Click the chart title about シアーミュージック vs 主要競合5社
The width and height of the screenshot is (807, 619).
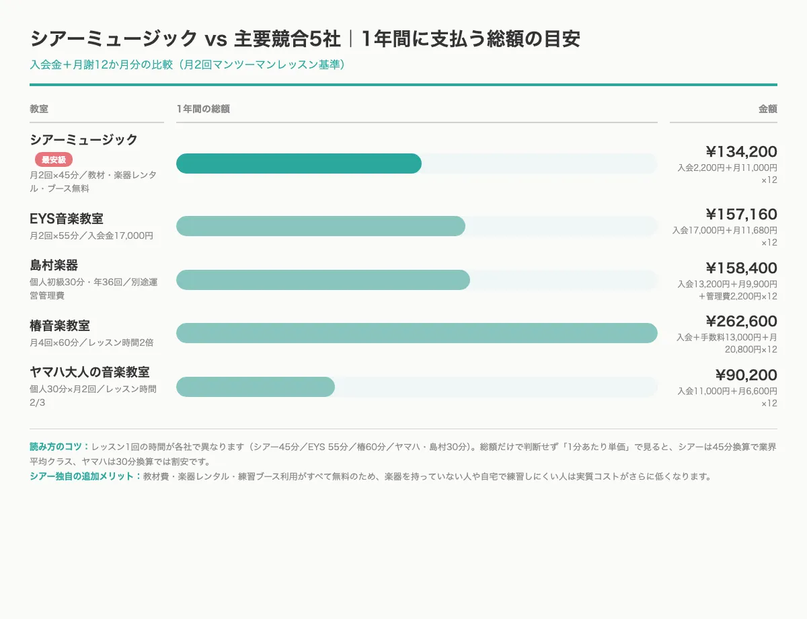[305, 39]
